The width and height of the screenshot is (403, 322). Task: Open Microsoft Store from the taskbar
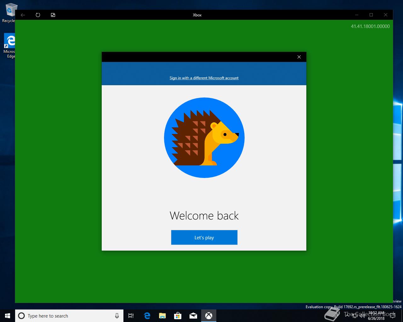[x=178, y=316]
